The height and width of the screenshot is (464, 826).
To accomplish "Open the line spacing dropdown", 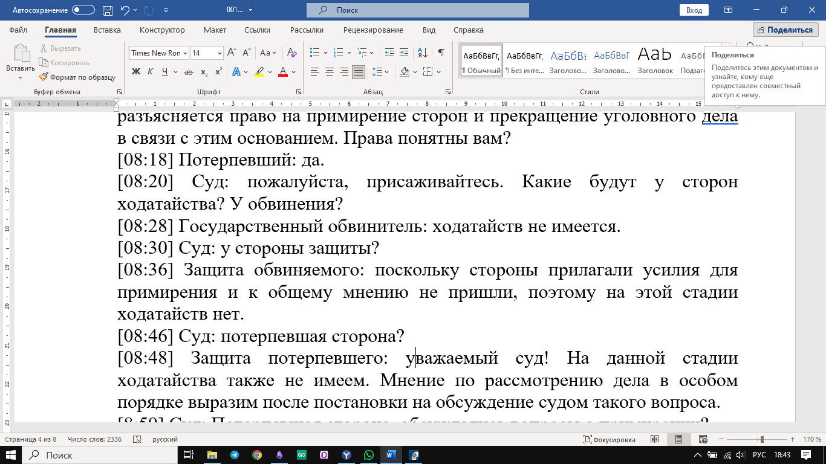I will [380, 72].
